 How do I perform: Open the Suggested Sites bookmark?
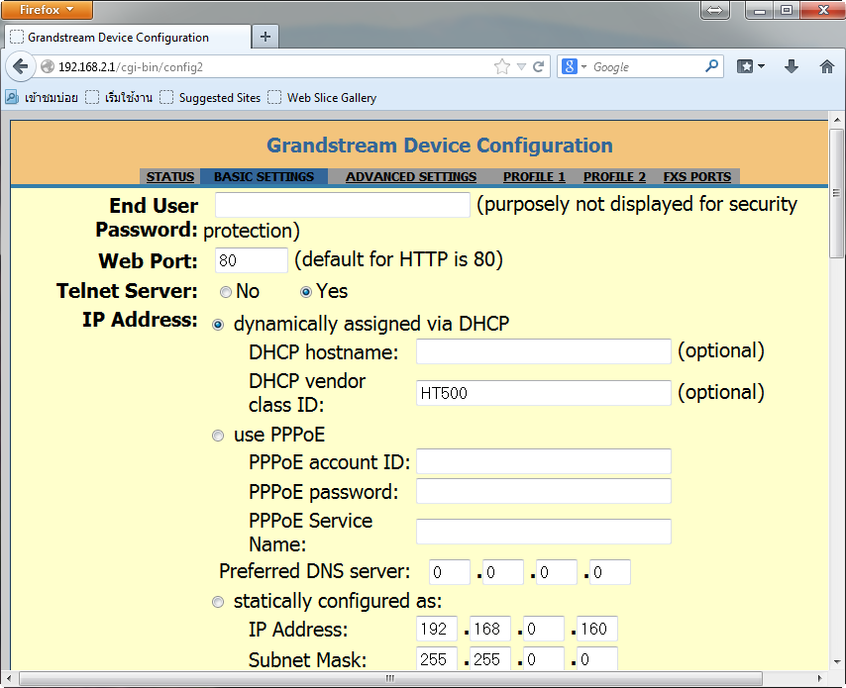click(x=210, y=98)
